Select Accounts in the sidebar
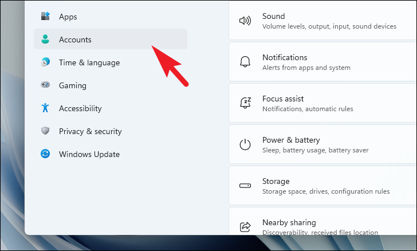The image size is (417, 251). pos(111,39)
